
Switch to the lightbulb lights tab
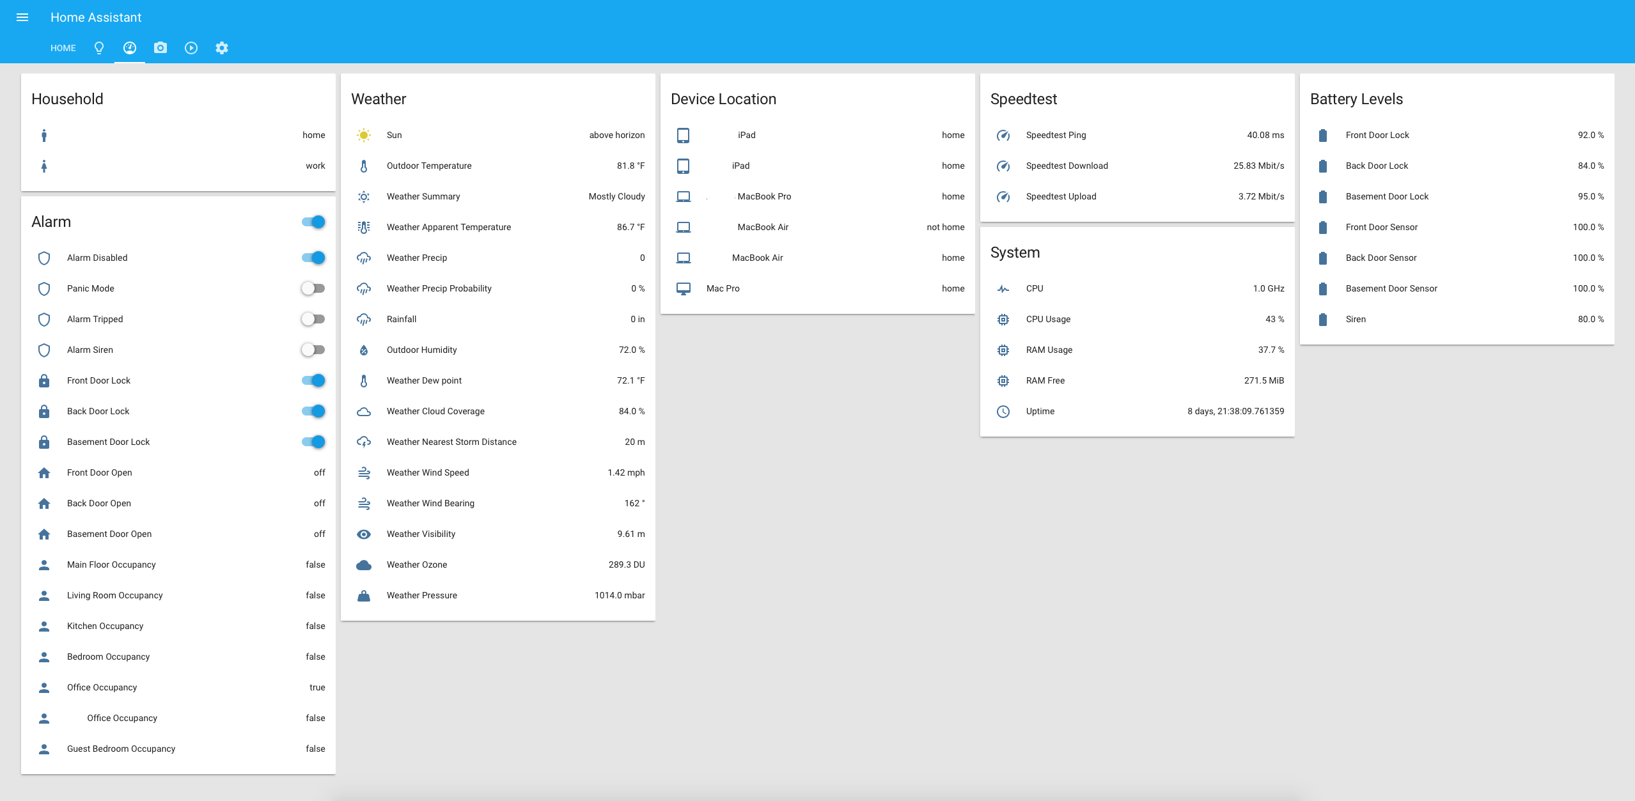pos(99,48)
